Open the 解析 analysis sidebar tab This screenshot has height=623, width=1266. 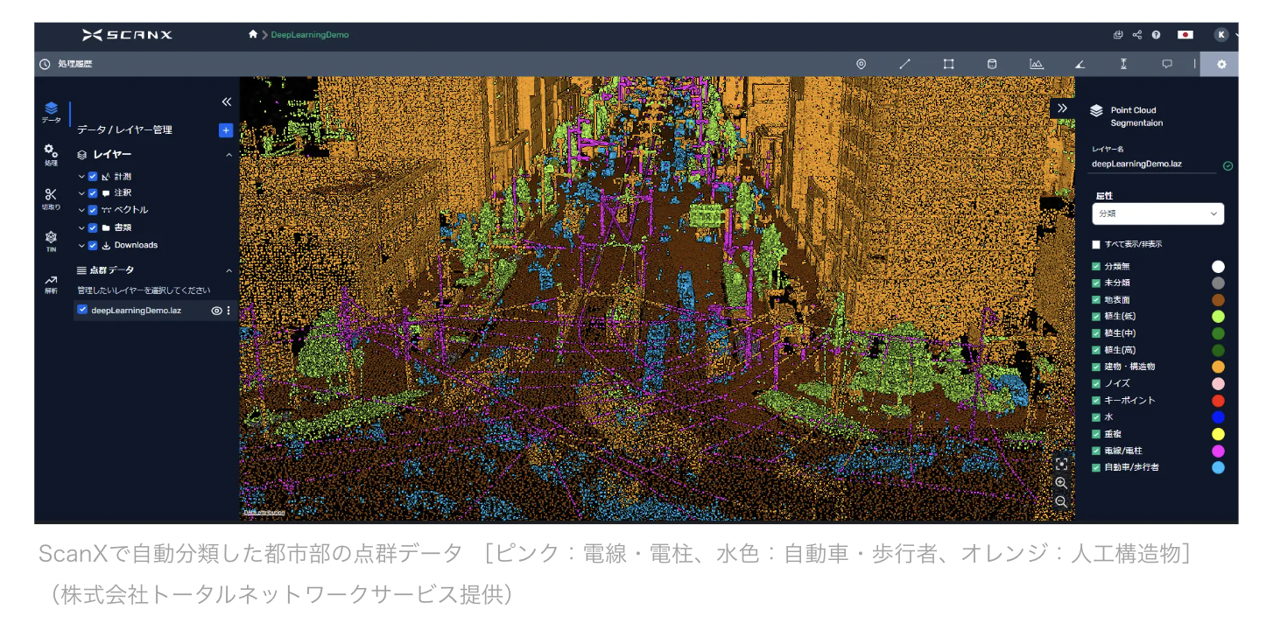(x=51, y=283)
